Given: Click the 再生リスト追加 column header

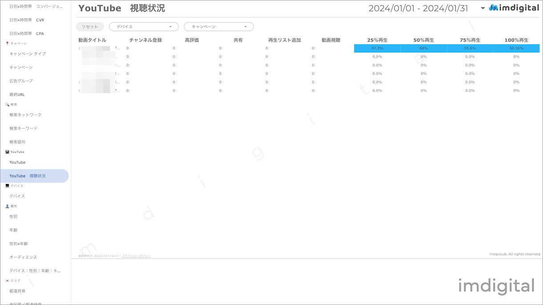Looking at the screenshot, I should (284, 40).
